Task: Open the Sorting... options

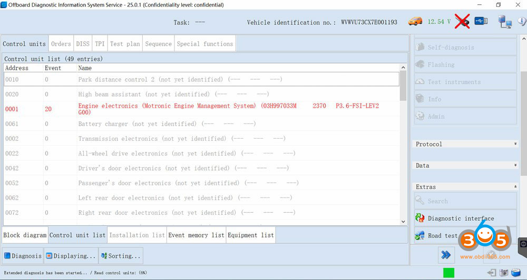Action: pyautogui.click(x=121, y=255)
